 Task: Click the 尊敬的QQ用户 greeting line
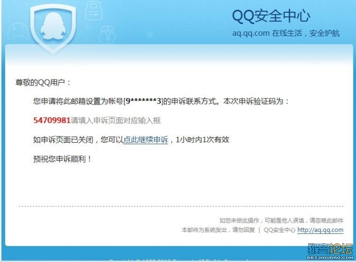coord(43,82)
